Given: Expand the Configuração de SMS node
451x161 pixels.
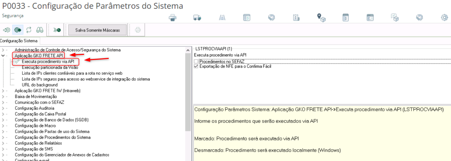Looking at the screenshot, I should point(3,149).
